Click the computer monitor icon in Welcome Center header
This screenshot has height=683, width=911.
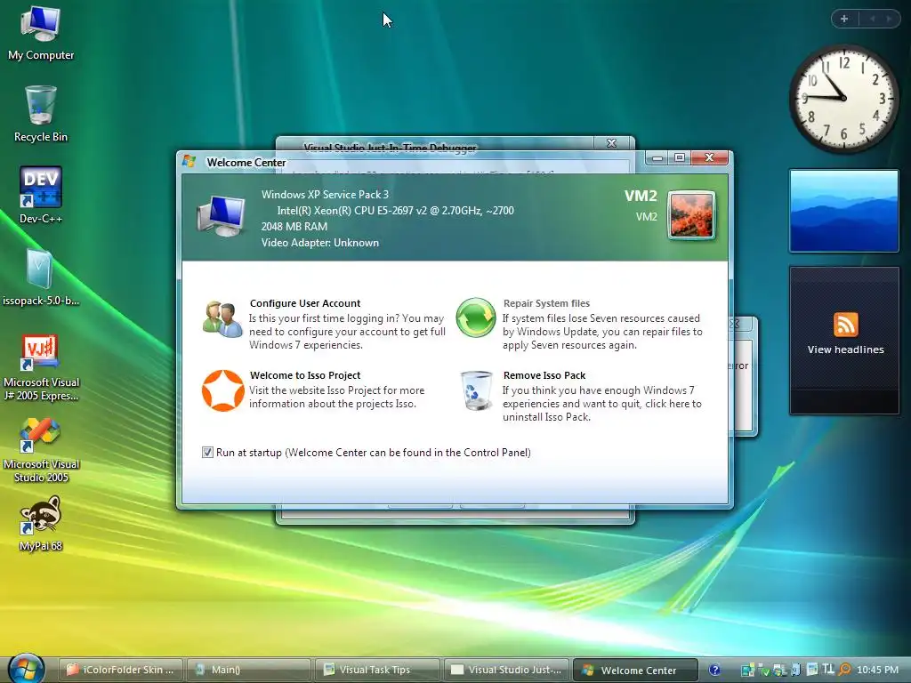222,215
